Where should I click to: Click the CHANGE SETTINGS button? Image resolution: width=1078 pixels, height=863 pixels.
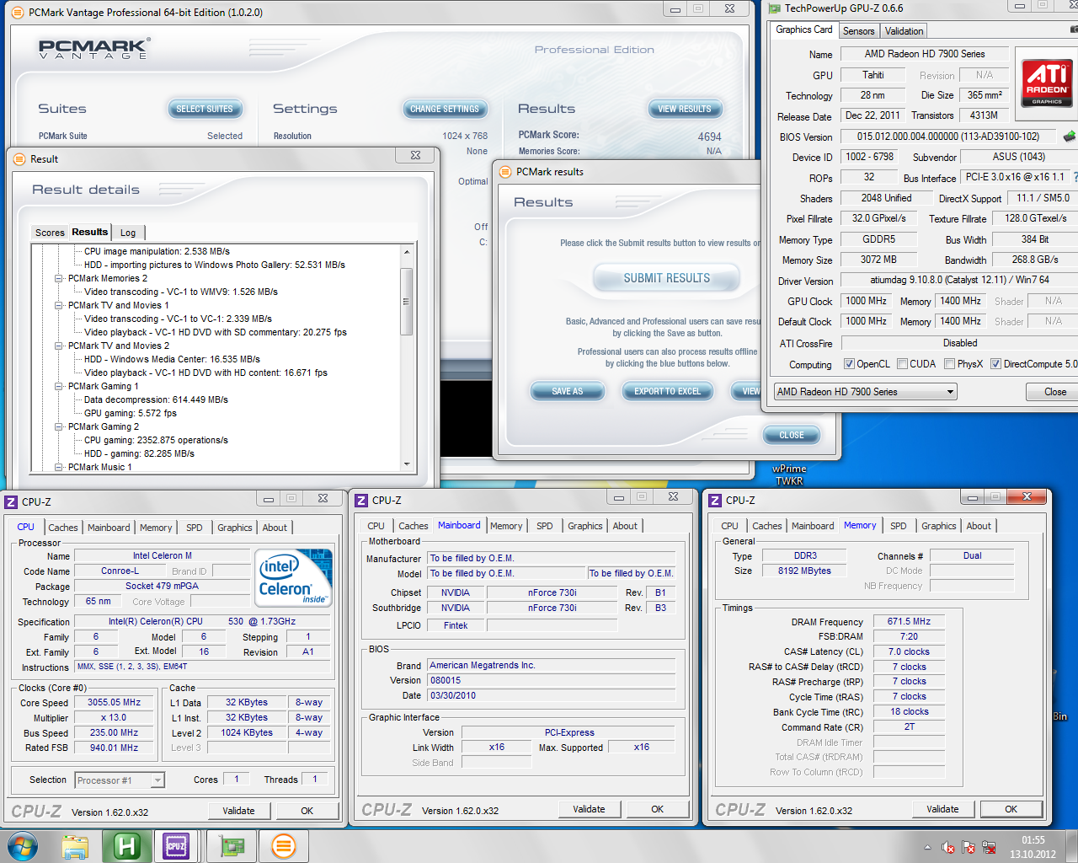click(444, 109)
